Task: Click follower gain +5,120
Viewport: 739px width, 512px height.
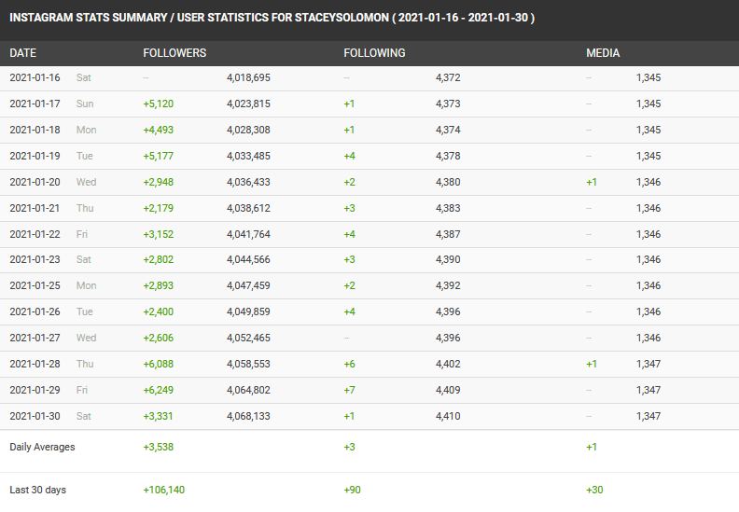Action: click(159, 104)
